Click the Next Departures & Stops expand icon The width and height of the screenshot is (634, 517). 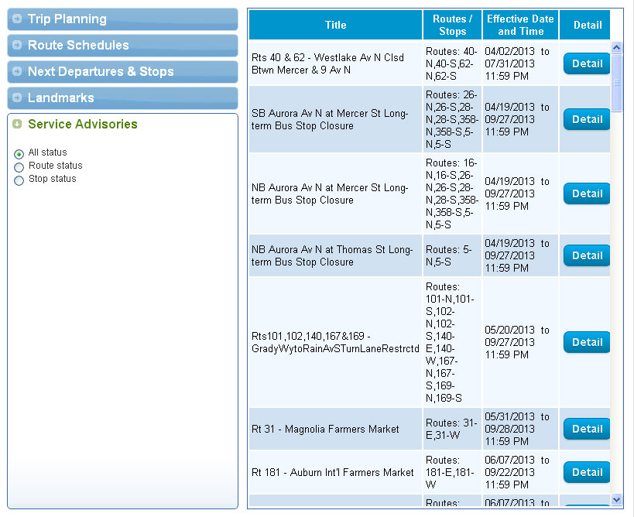17,71
